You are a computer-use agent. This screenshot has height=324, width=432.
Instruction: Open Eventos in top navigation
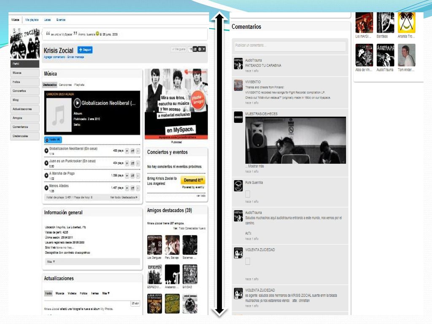tap(61, 20)
